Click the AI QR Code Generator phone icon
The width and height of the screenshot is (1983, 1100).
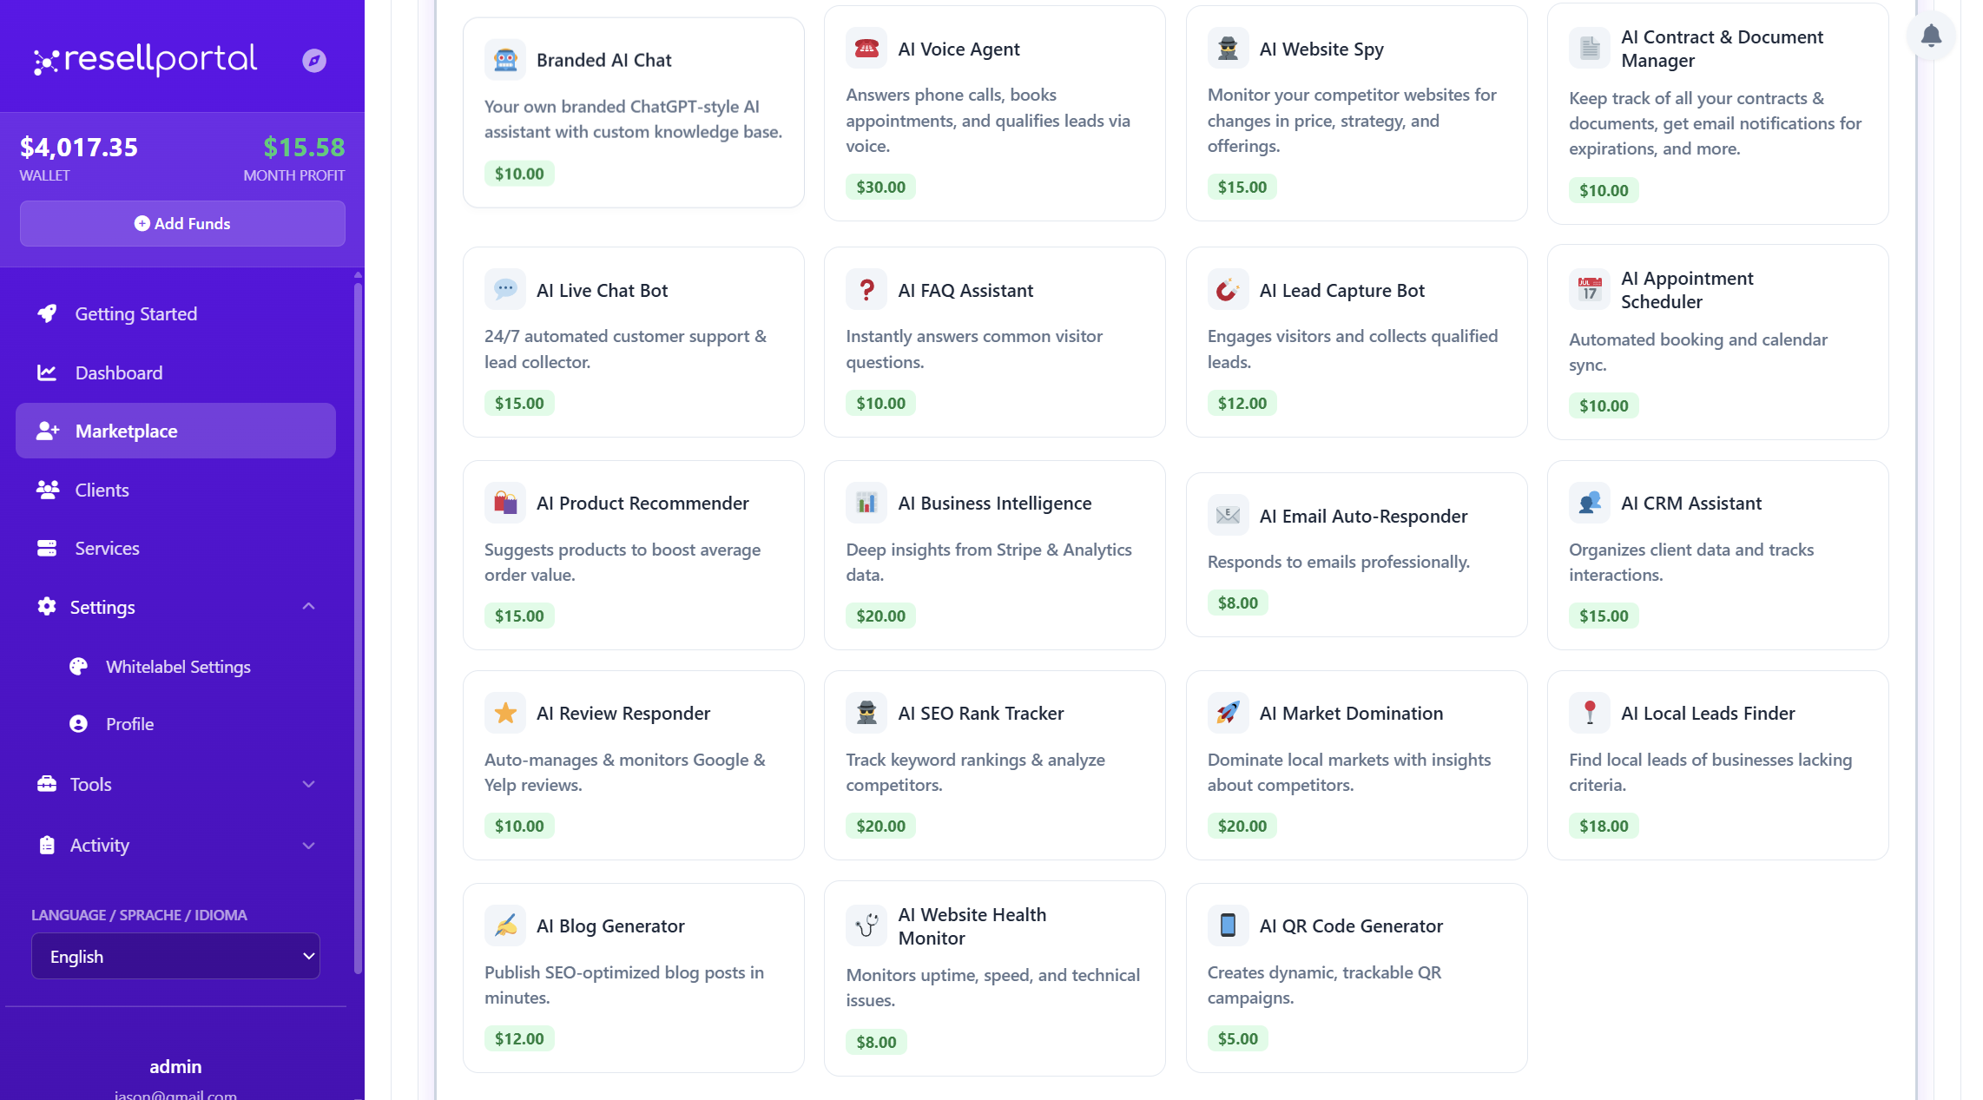(1228, 925)
